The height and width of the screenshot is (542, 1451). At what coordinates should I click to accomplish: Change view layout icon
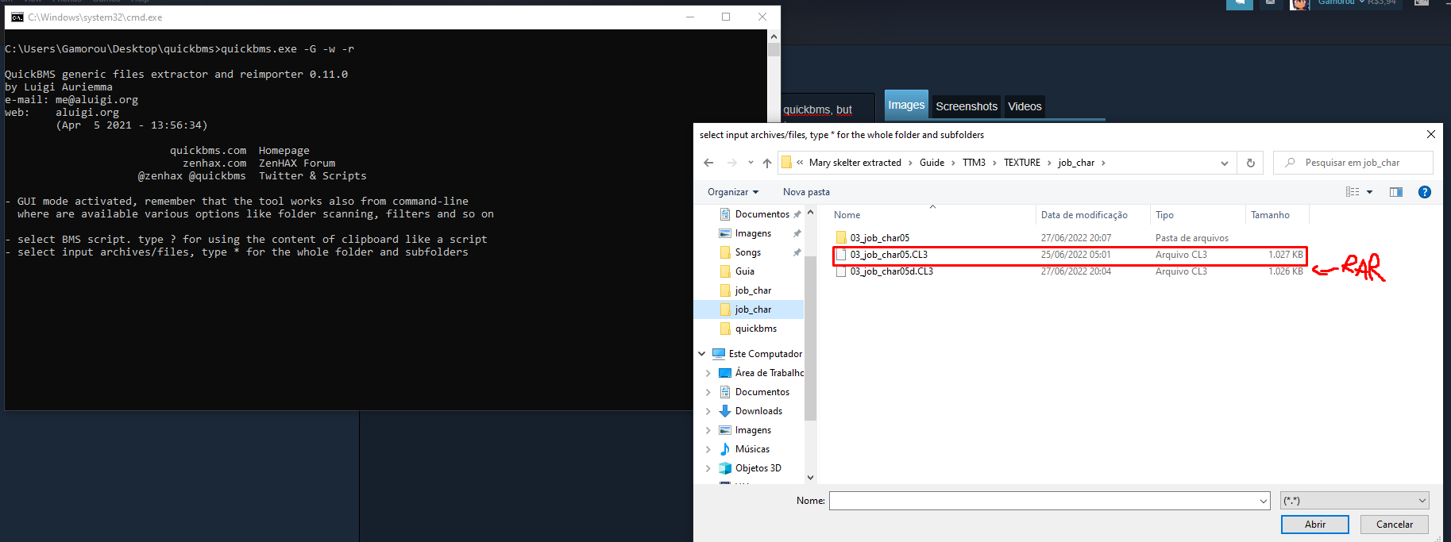click(x=1353, y=192)
